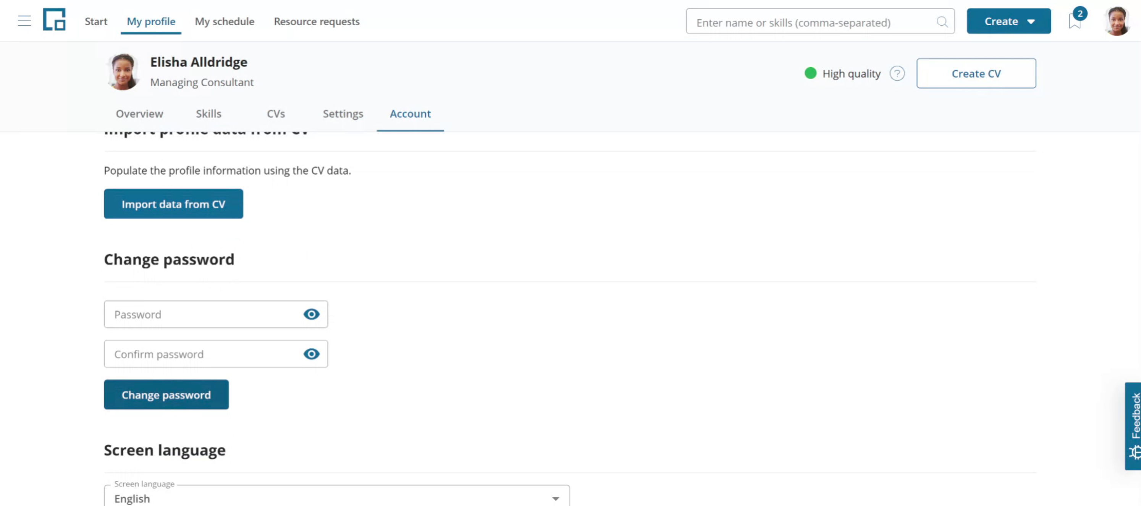Click Import data from CV button
Viewport: 1141px width, 506px height.
tap(173, 204)
